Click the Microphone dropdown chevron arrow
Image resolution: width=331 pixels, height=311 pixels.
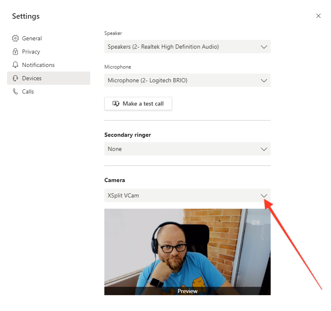(264, 80)
